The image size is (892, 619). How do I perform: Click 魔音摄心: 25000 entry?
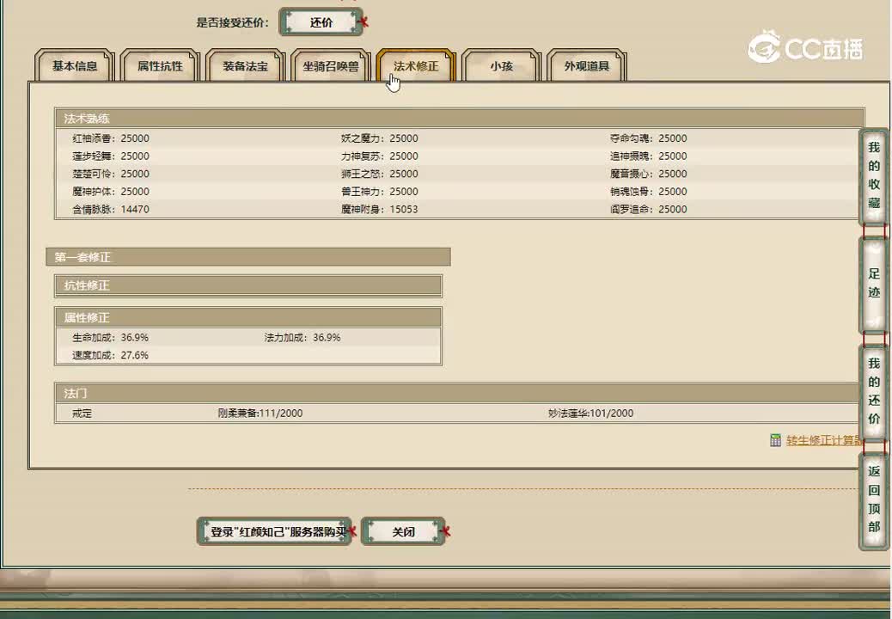pos(649,174)
